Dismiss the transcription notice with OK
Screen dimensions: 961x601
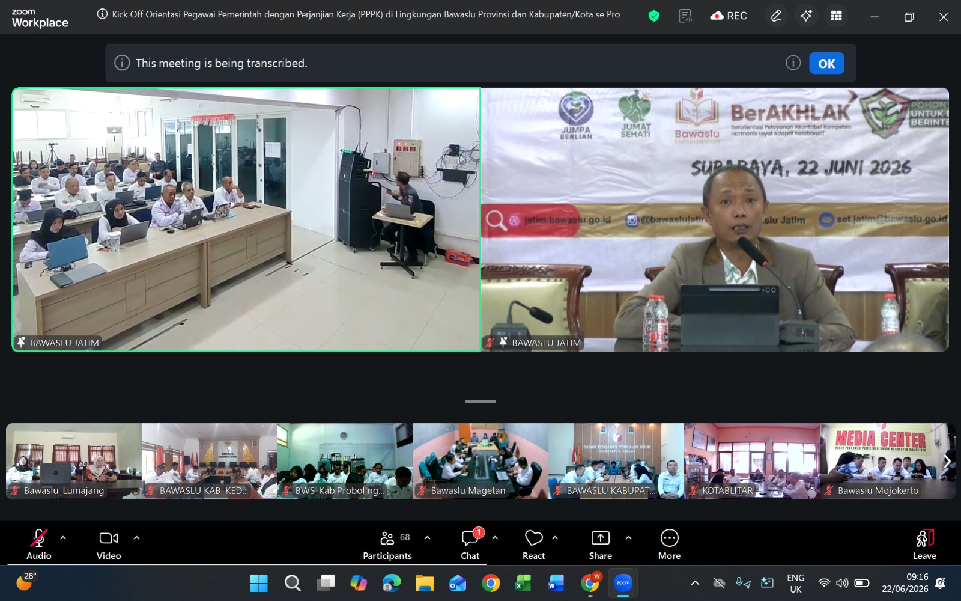(826, 63)
